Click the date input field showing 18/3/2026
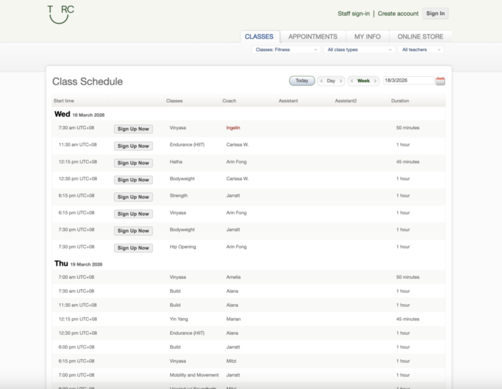Screen dimensions: 502x389 pos(408,81)
